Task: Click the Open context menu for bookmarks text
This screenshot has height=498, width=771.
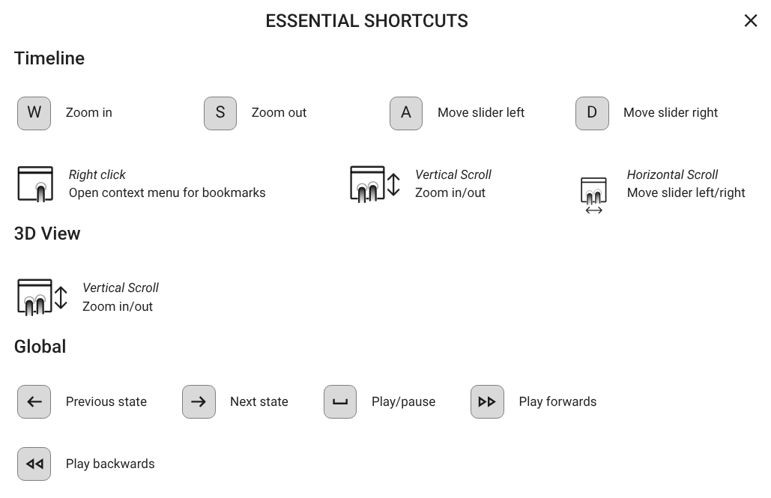Action: (x=166, y=192)
